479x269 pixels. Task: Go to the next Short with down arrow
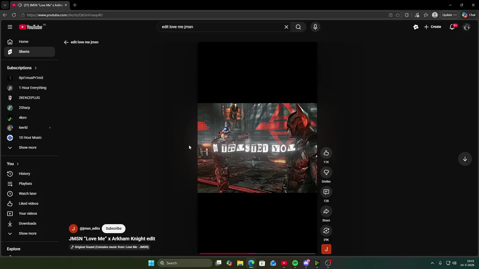(465, 159)
